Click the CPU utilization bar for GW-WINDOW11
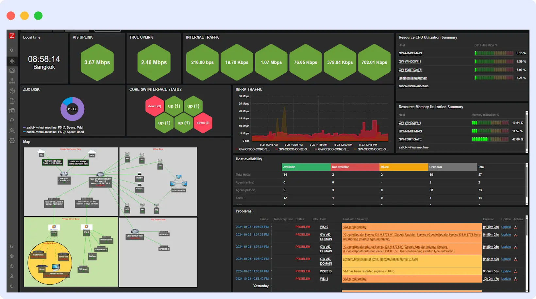Screen dimensions: 536x299 (494, 61)
